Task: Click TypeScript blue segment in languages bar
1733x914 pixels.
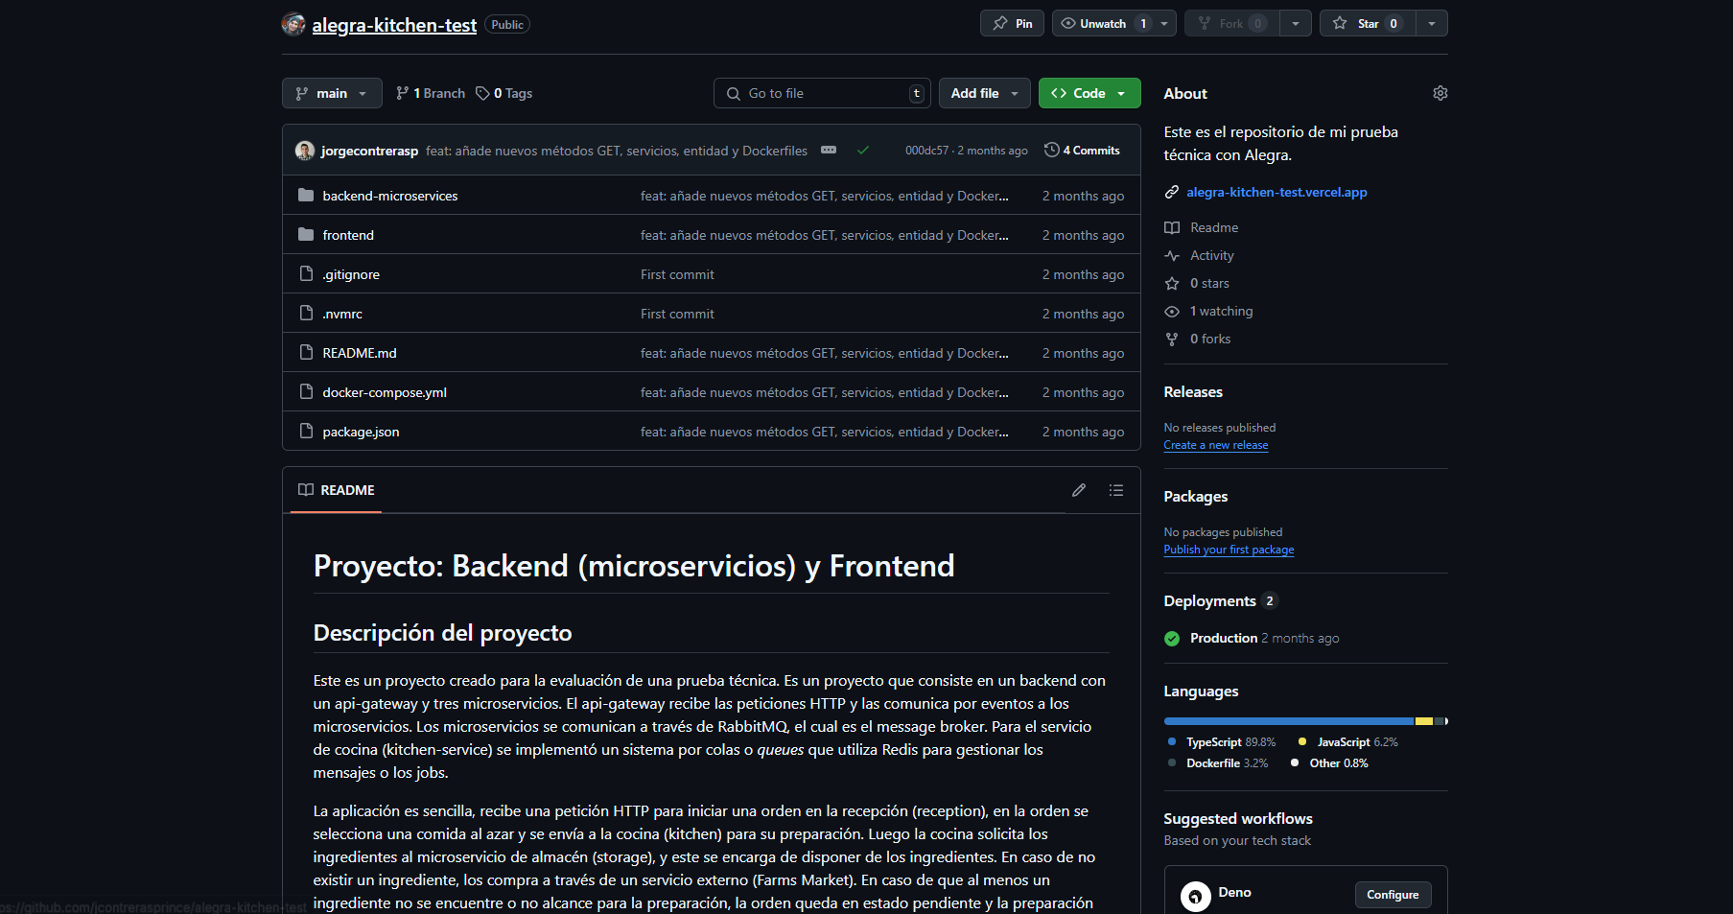Action: [x=1289, y=721]
